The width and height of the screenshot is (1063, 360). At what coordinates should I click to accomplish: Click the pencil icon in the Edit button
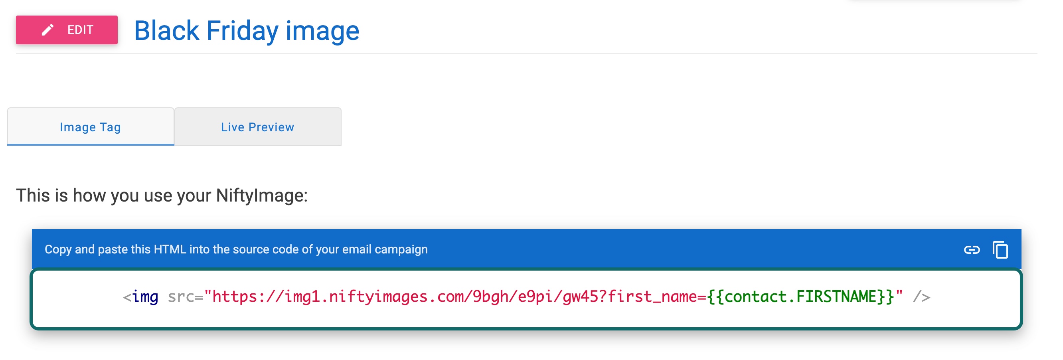[47, 30]
